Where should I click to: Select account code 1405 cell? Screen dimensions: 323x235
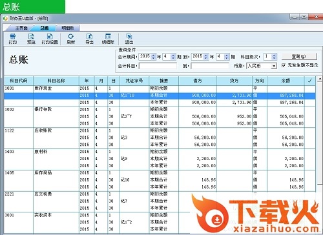point(9,172)
